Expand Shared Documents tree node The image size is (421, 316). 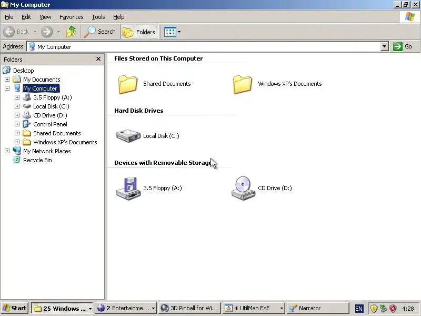(17, 133)
